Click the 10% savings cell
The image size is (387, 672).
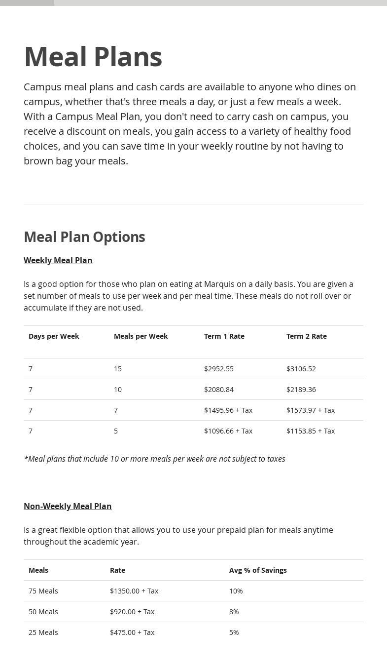tap(236, 591)
